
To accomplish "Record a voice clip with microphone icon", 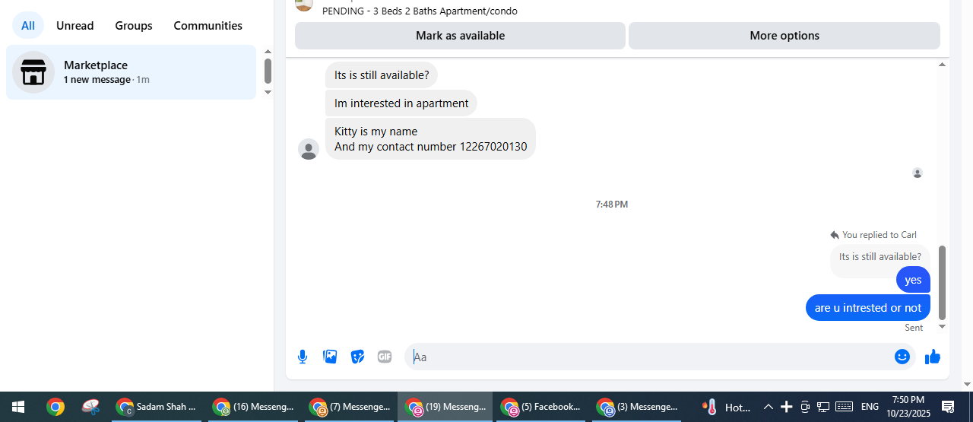I will pyautogui.click(x=303, y=357).
